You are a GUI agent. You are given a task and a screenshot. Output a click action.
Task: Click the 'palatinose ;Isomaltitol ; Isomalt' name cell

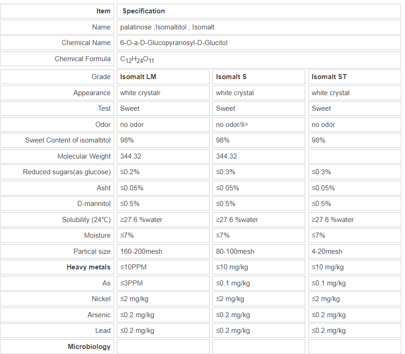tap(167, 27)
